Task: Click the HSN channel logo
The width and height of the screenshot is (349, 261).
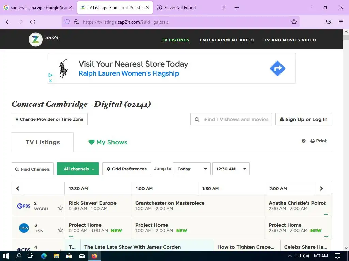Action: click(x=24, y=228)
